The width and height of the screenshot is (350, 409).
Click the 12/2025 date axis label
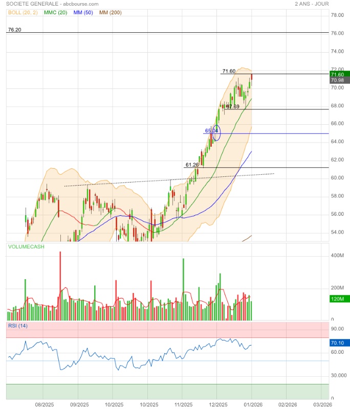pos(218,404)
